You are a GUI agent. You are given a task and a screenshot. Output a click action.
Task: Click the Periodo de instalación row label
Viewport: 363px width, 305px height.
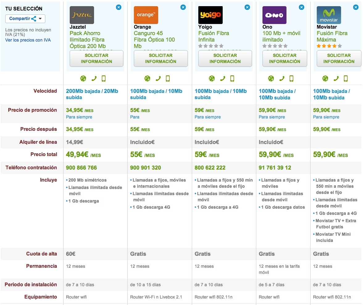31,285
